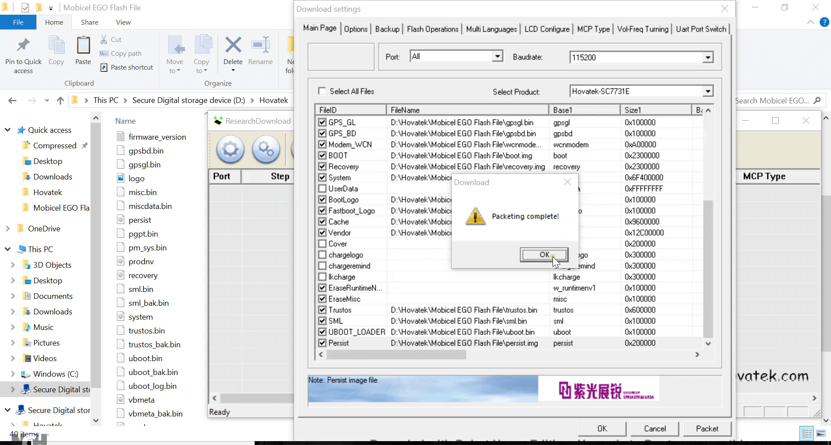Uncheck the Persist file checkbox

pyautogui.click(x=322, y=343)
